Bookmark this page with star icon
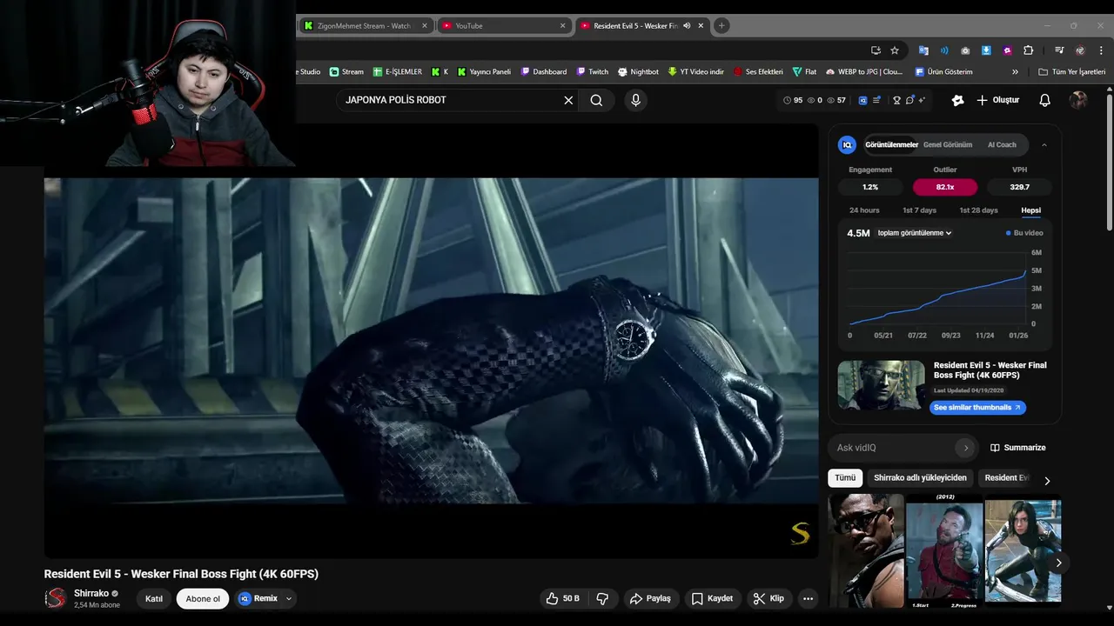 (x=895, y=50)
